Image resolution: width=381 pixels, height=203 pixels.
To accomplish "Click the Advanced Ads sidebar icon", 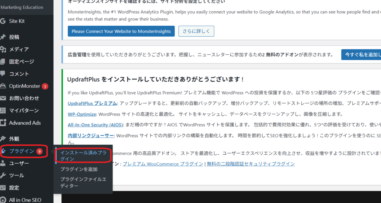I will 3,123.
